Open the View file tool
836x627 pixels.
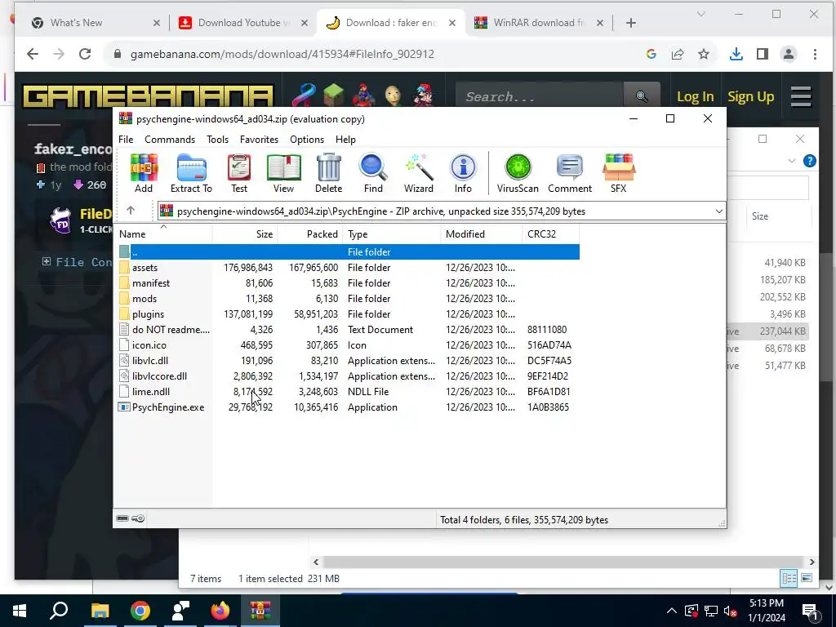click(x=283, y=173)
